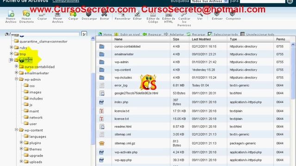Click the Copiar toolbar icon
Screen dimensions: 296x166
point(42,14)
